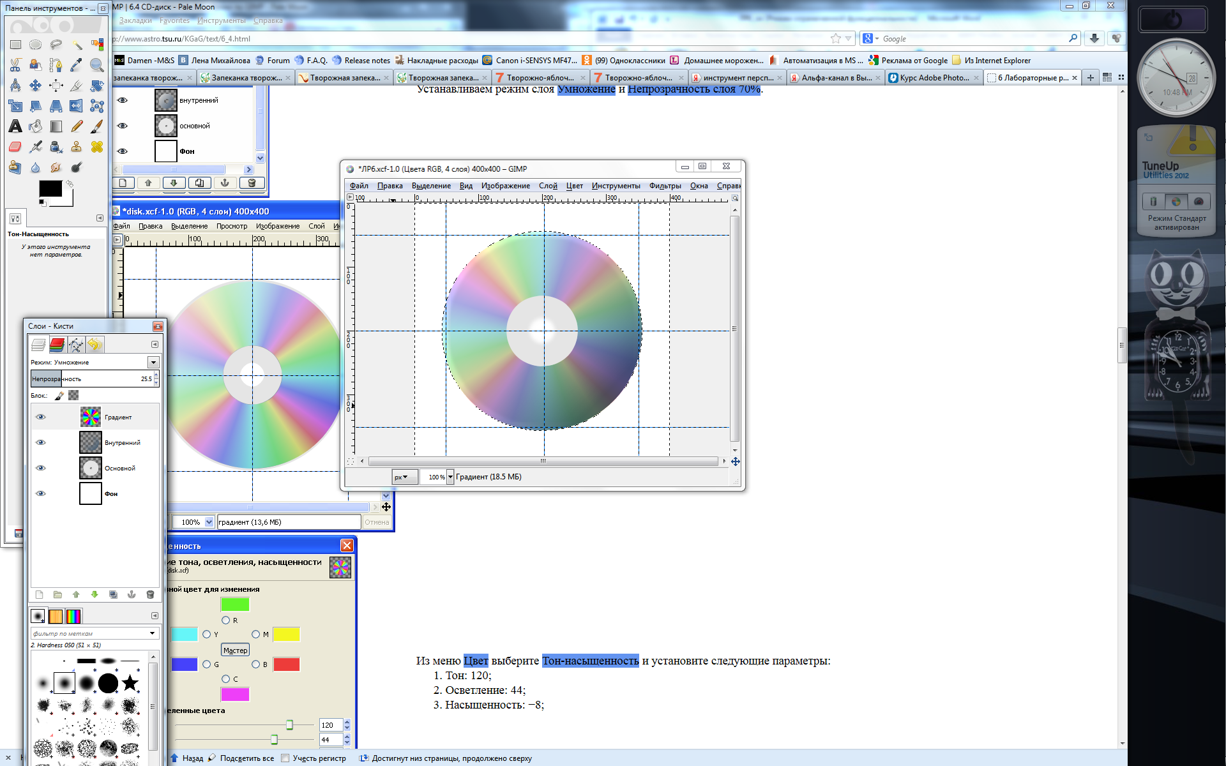Select the G radio button in hue dialog
This screenshot has height=766, width=1226.
[x=206, y=665]
